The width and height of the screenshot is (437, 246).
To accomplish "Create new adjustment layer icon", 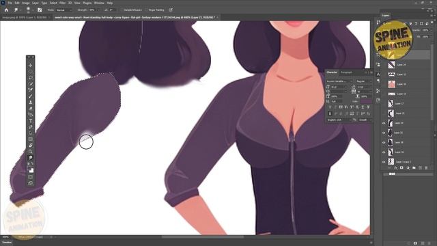I will point(408,168).
